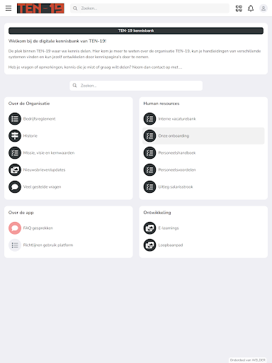Open the Personeelshandboek page

pyautogui.click(x=177, y=153)
